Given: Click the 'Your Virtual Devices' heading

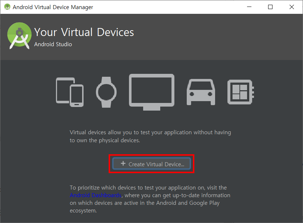Looking at the screenshot, I should [x=84, y=32].
